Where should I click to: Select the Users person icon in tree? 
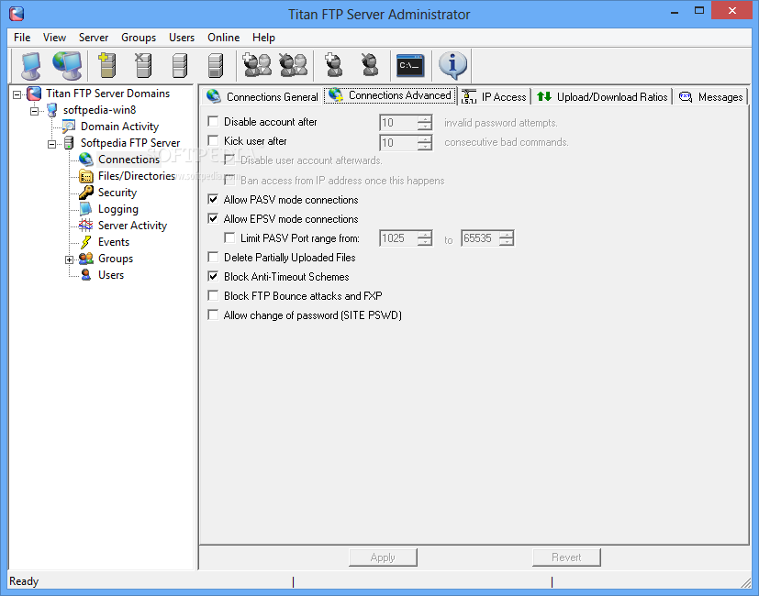coord(85,275)
